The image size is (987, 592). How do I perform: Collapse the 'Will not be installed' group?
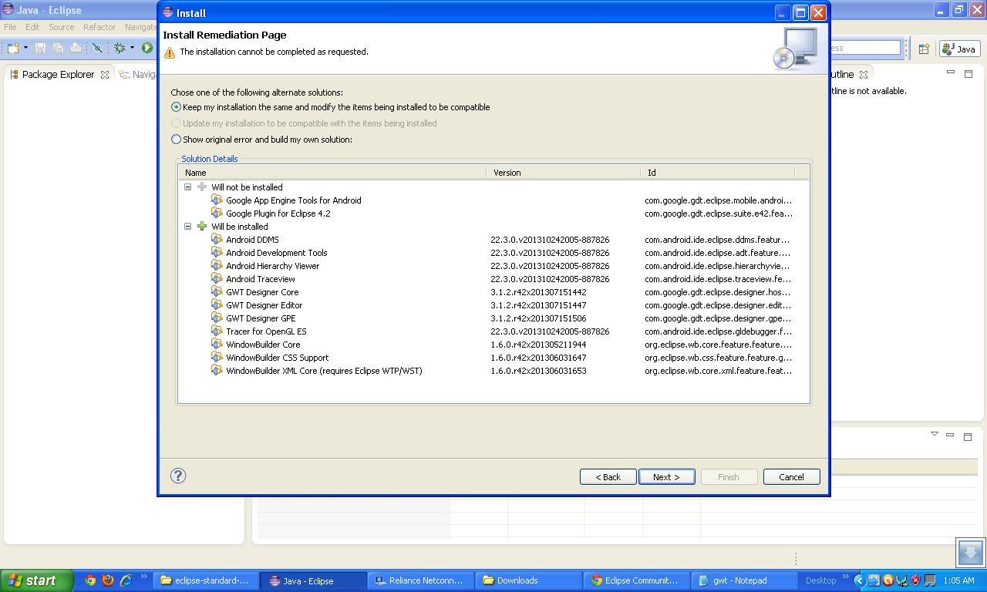click(187, 187)
